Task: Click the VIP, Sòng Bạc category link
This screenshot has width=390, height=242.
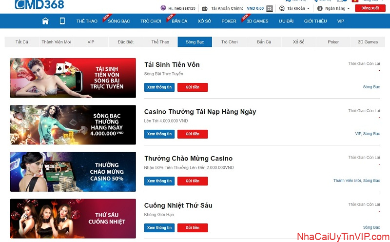Action: click(x=368, y=134)
